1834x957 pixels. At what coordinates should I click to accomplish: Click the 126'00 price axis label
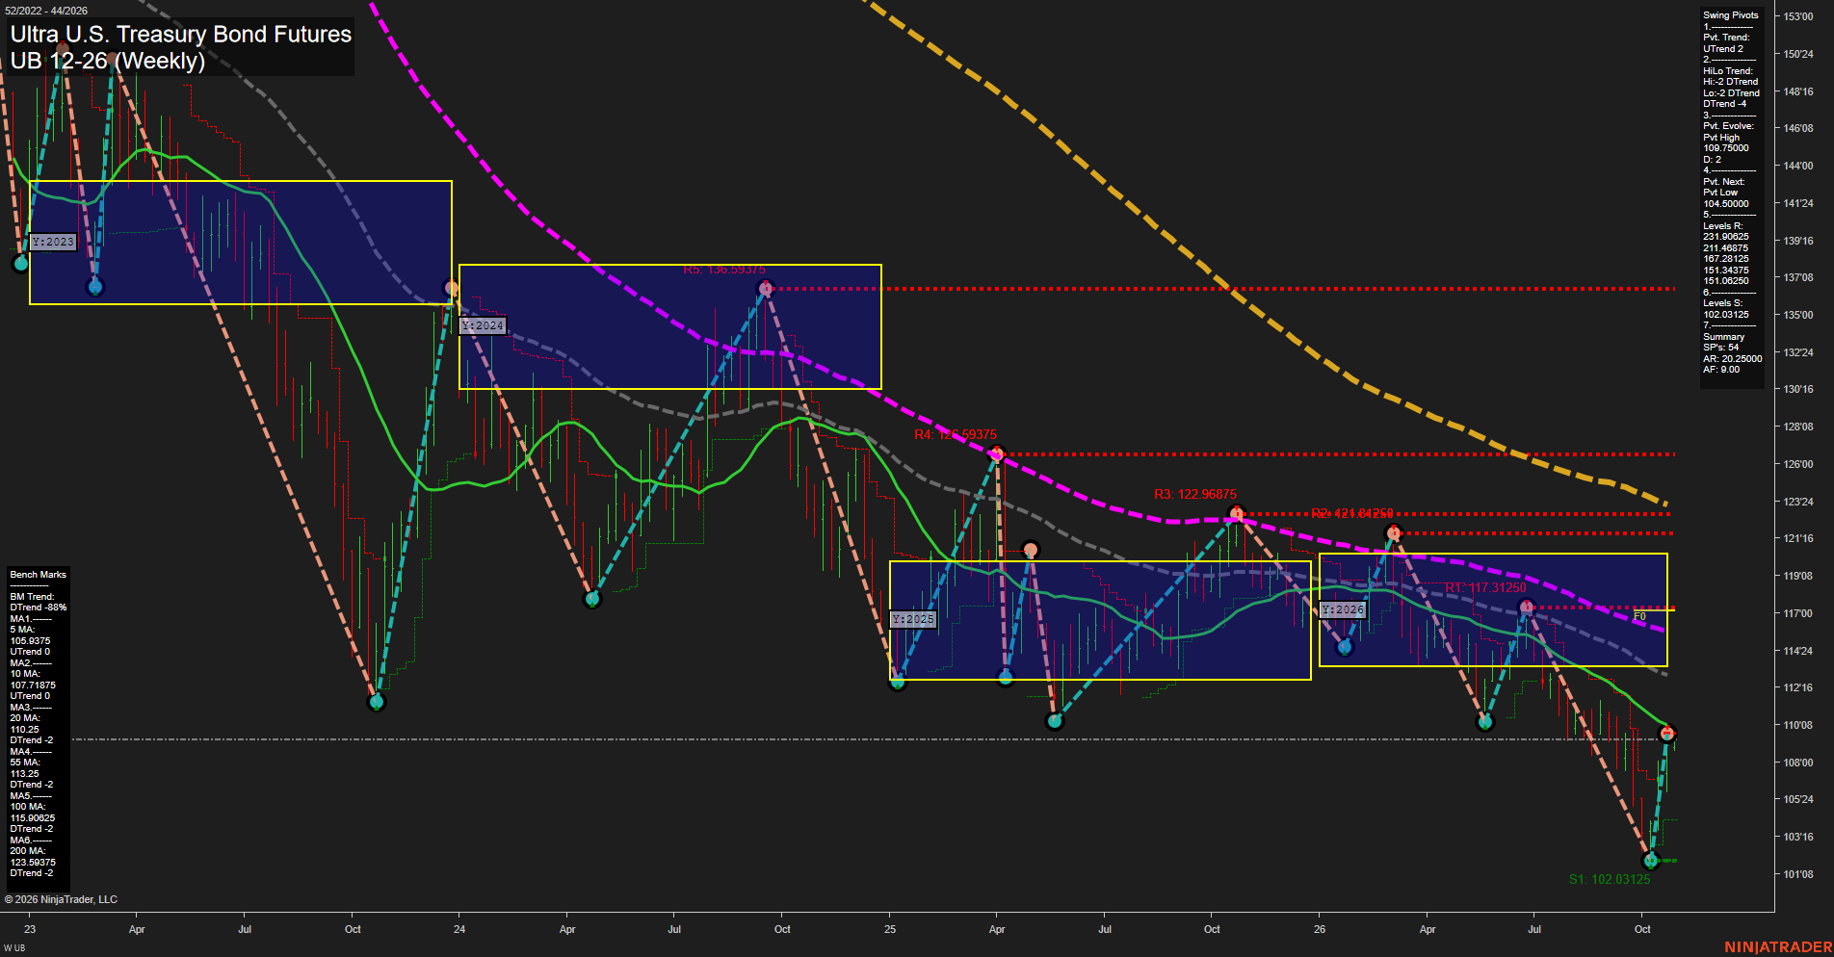coord(1797,464)
